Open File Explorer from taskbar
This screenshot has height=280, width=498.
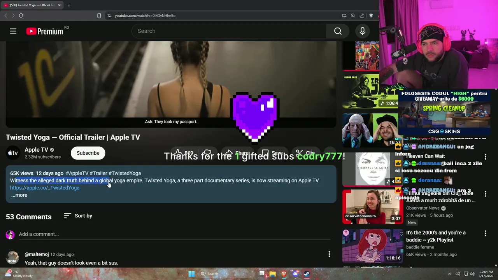tap(273, 274)
